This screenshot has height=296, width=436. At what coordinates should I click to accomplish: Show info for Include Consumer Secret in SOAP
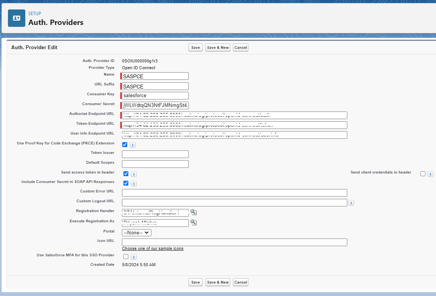[134, 184]
